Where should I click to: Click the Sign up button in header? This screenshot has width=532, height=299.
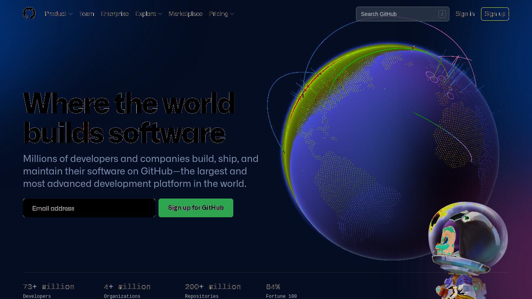pos(495,14)
